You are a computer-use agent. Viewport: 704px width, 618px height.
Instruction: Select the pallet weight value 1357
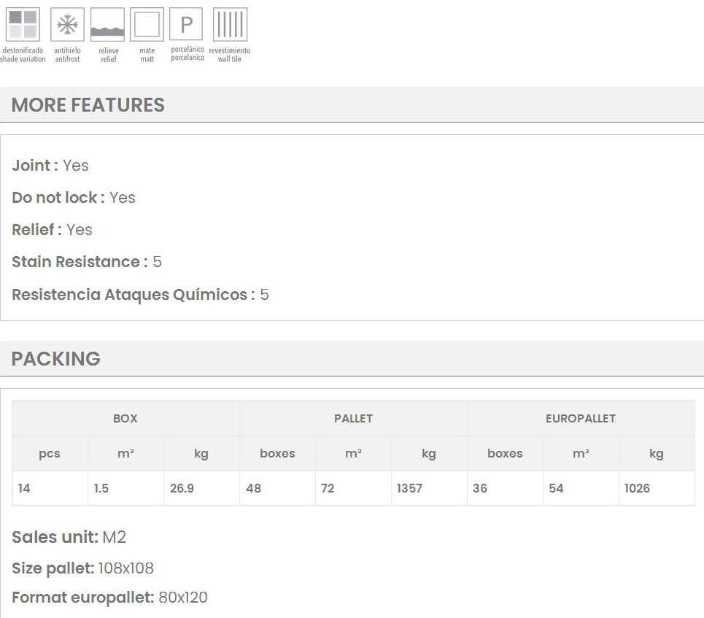coord(409,488)
